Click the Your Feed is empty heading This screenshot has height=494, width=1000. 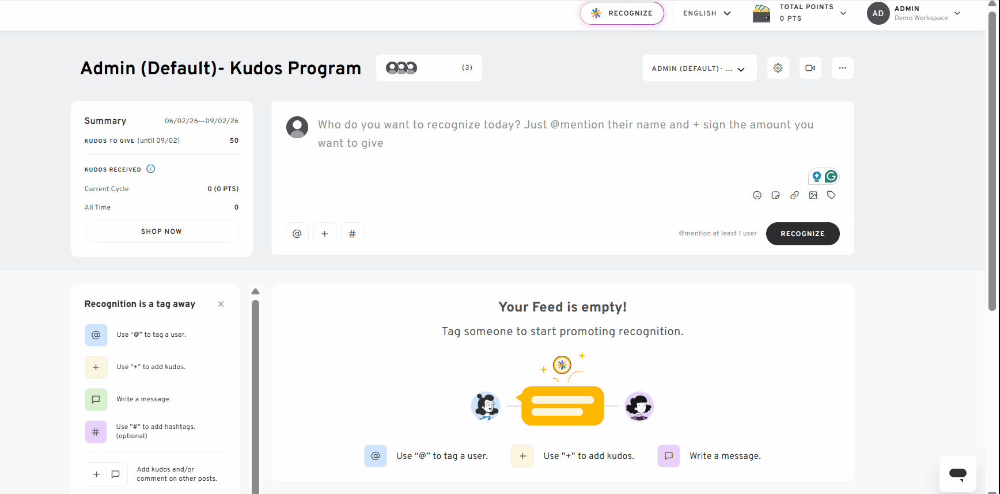(x=562, y=307)
